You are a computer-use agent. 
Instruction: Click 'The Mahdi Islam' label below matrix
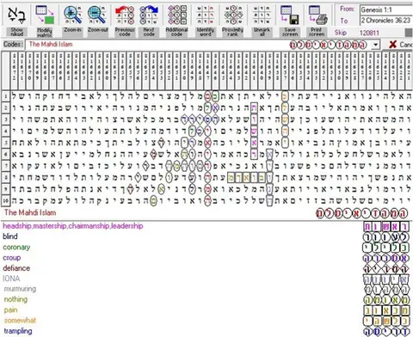(x=30, y=212)
